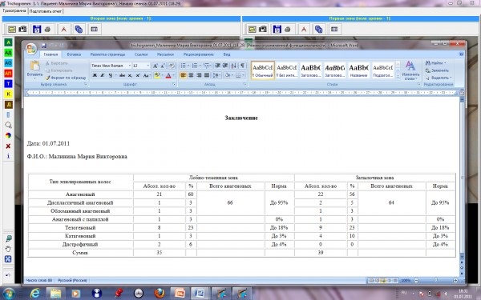
Task: Select the 'АД' hair type marker
Action: click(8, 53)
